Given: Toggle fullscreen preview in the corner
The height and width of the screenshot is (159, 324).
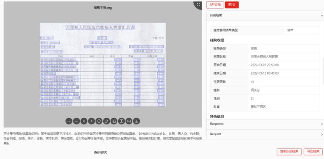Looking at the screenshot, I should click(198, 4).
